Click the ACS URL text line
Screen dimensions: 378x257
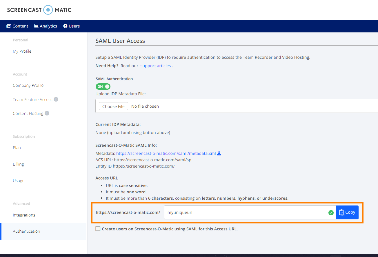(x=143, y=160)
